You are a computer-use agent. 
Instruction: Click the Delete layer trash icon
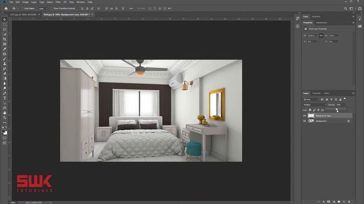[x=349, y=202]
